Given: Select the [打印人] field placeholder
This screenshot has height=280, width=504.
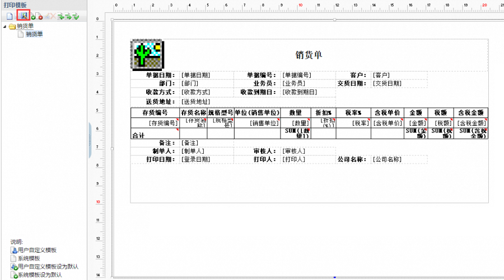Looking at the screenshot, I should (294, 159).
